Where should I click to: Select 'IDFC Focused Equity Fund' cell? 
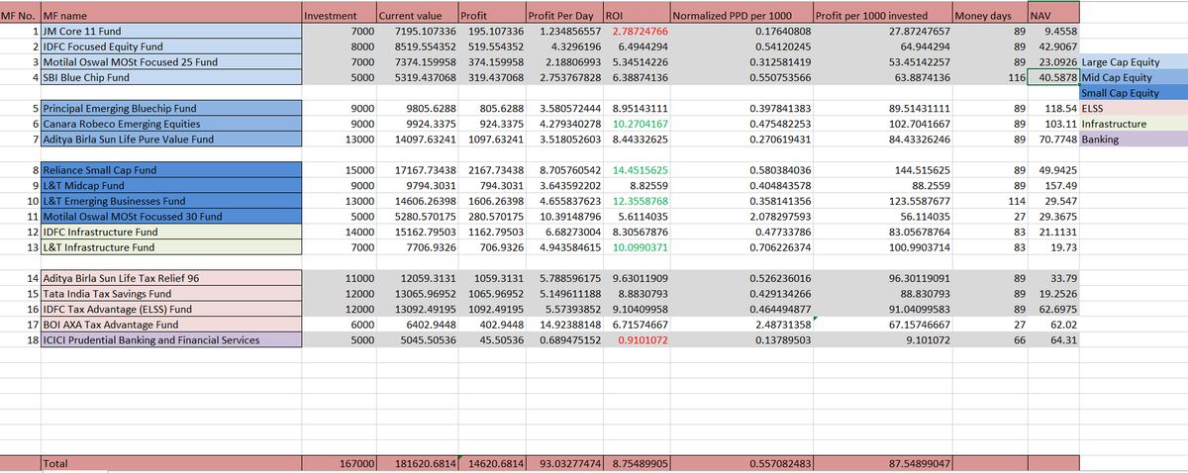[x=171, y=47]
